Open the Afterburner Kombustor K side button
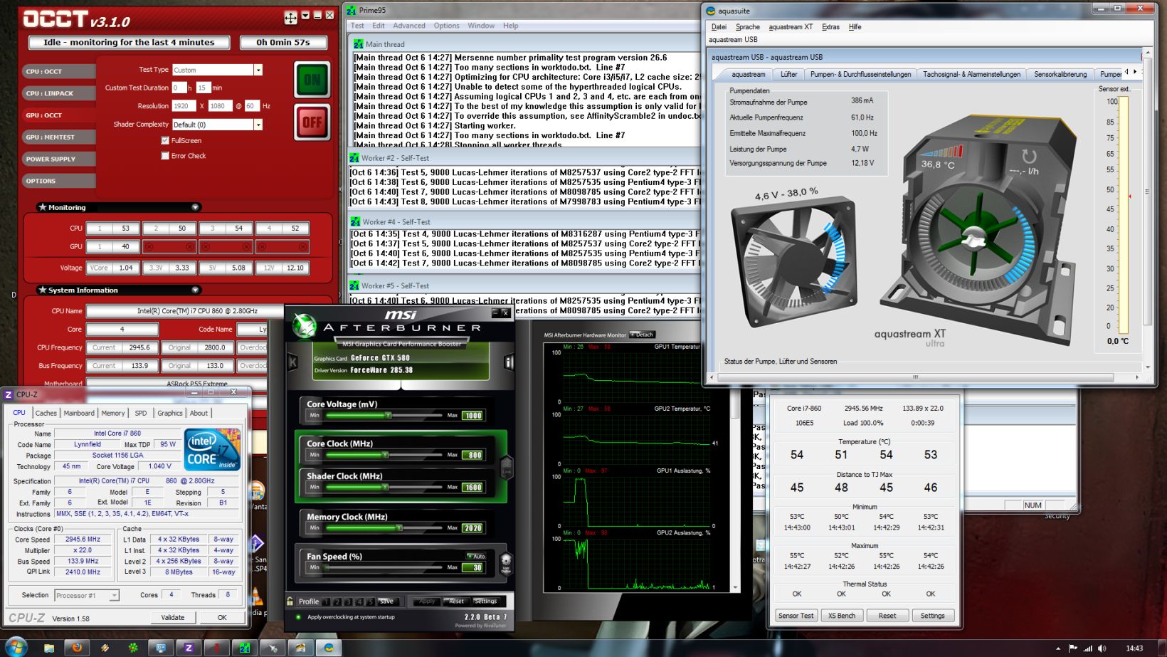1167x657 pixels. point(292,362)
